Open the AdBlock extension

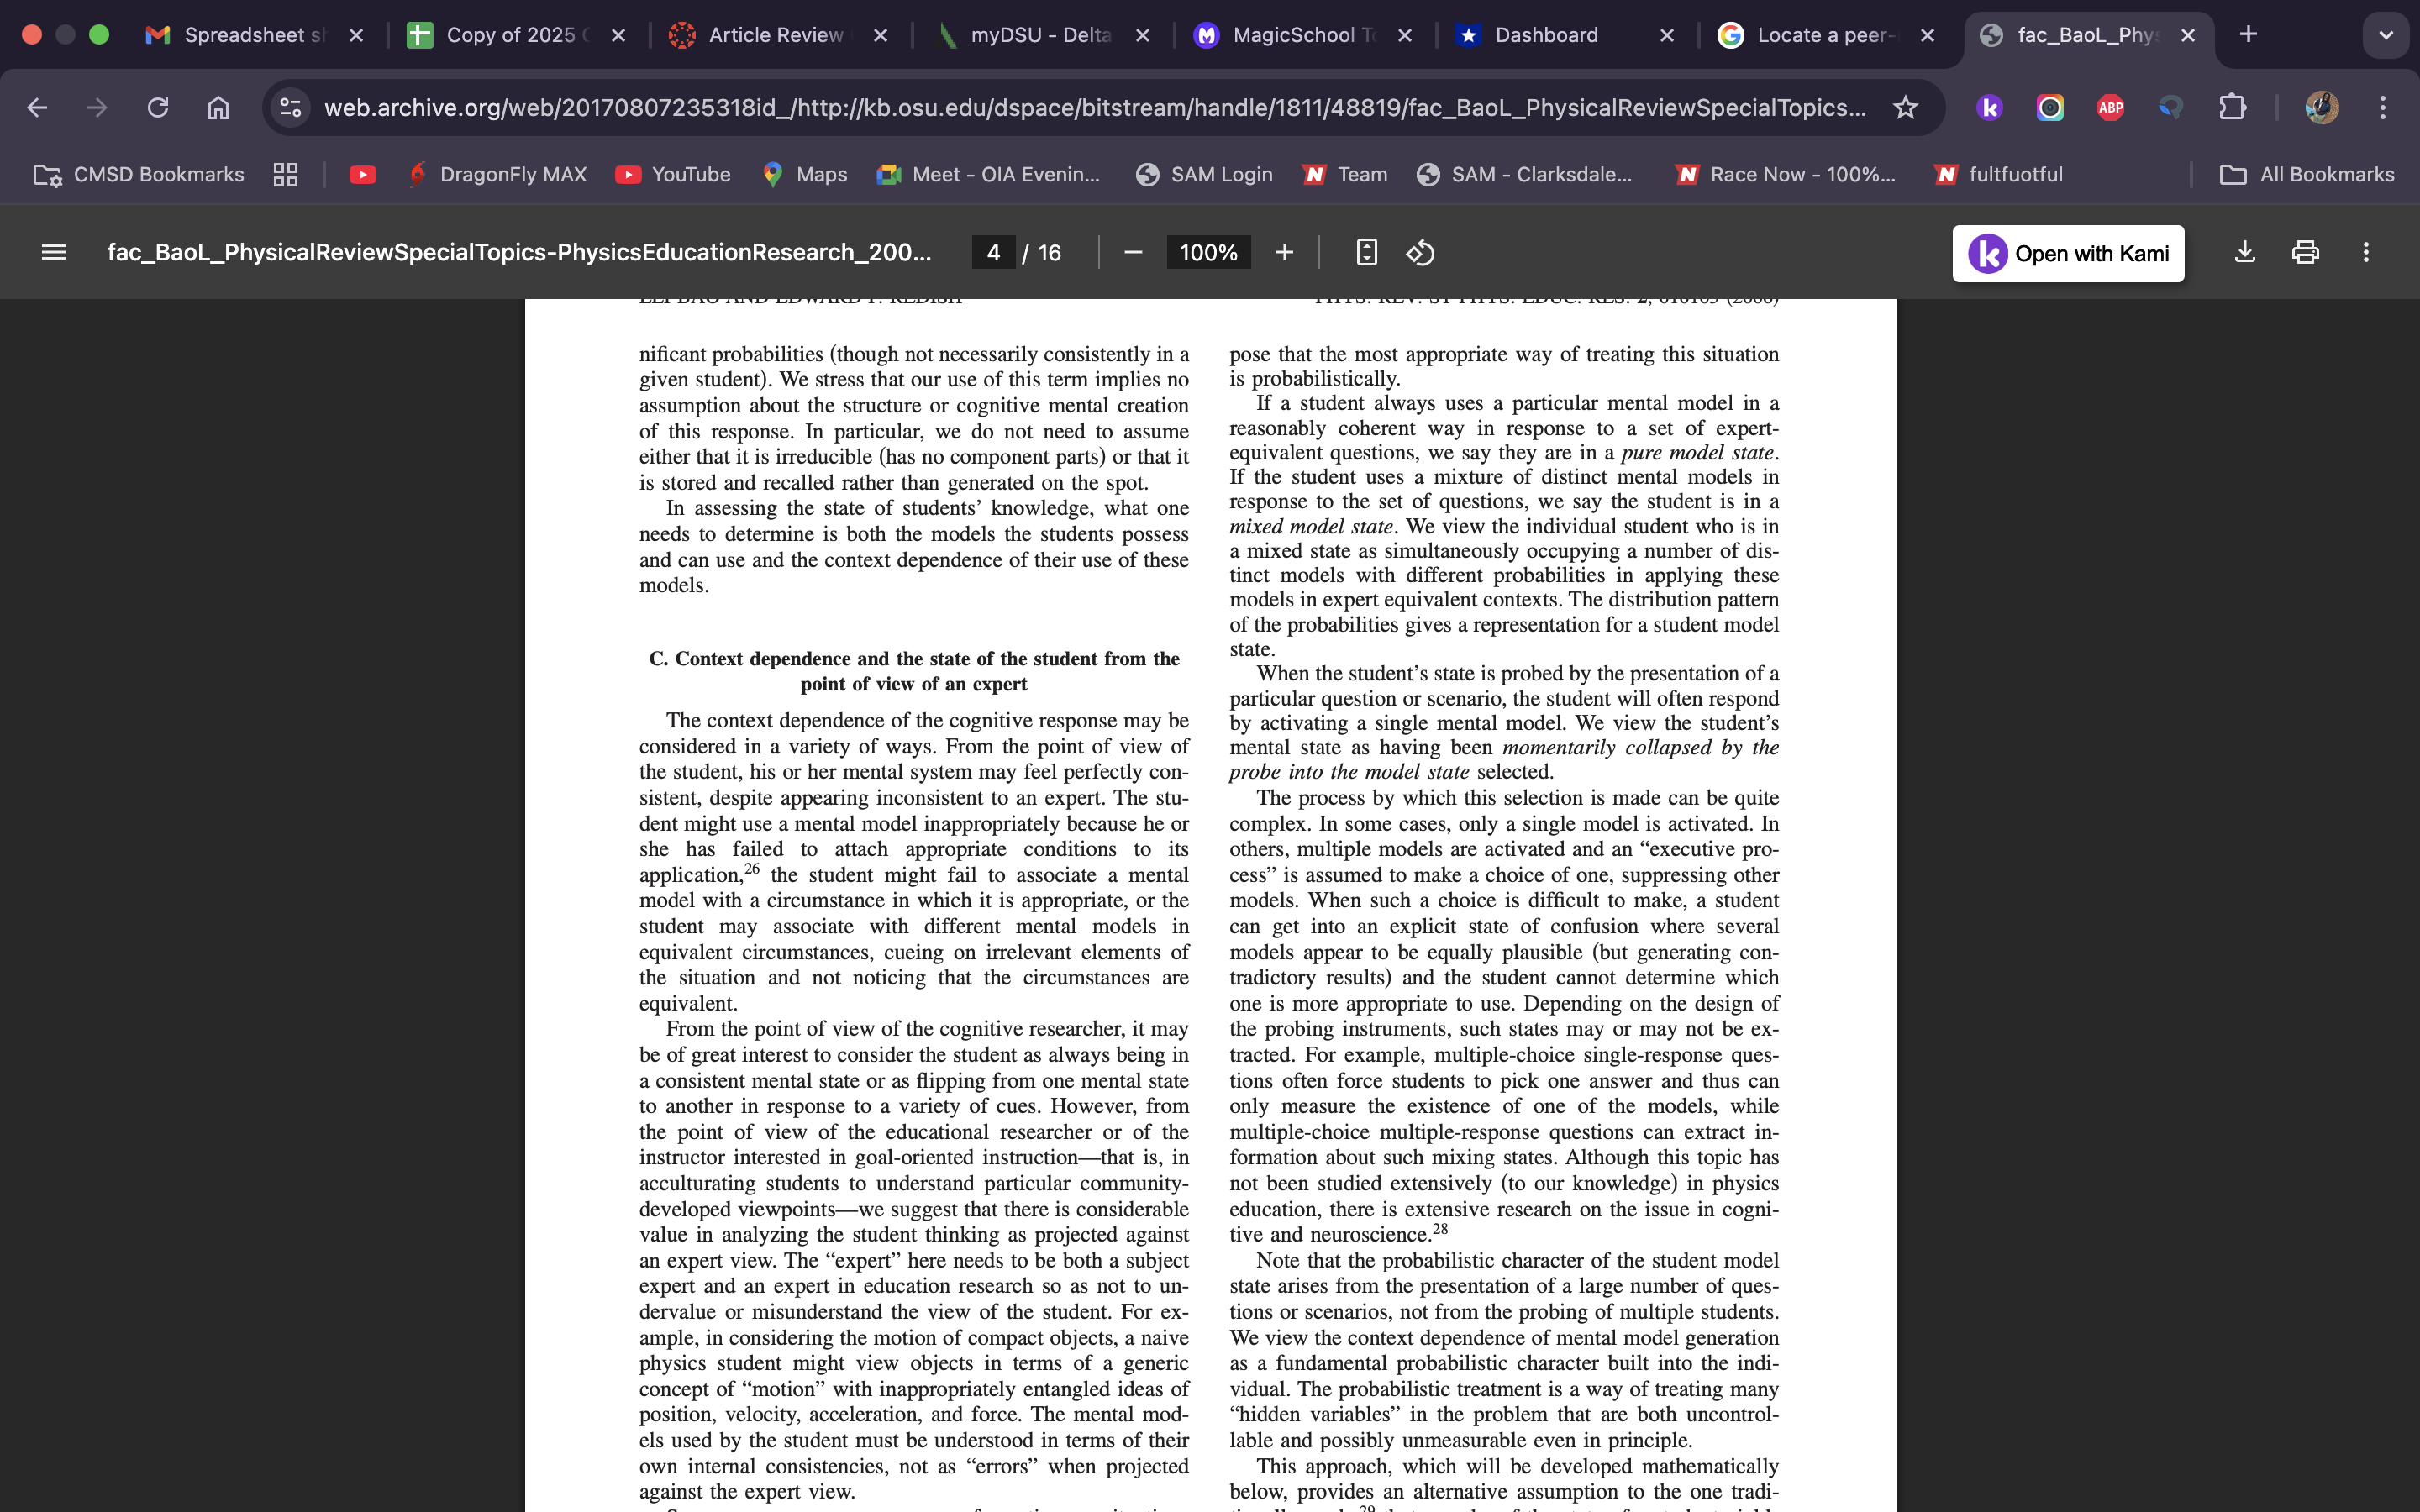pos(2110,107)
